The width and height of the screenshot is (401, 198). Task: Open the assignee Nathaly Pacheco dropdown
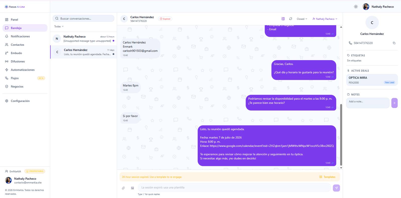[325, 19]
